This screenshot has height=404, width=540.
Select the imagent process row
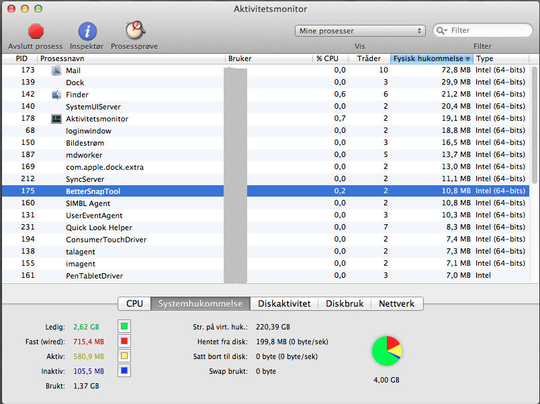click(x=265, y=263)
